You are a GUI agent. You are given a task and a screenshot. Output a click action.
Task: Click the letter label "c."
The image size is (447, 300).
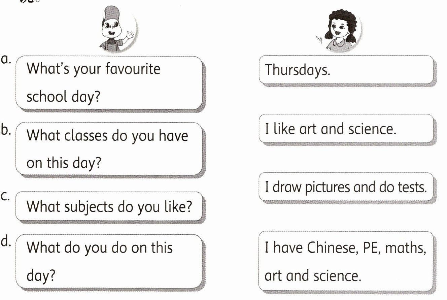click(x=6, y=196)
